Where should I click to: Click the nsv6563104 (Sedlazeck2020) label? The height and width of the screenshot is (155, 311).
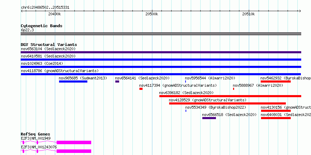[48, 49]
